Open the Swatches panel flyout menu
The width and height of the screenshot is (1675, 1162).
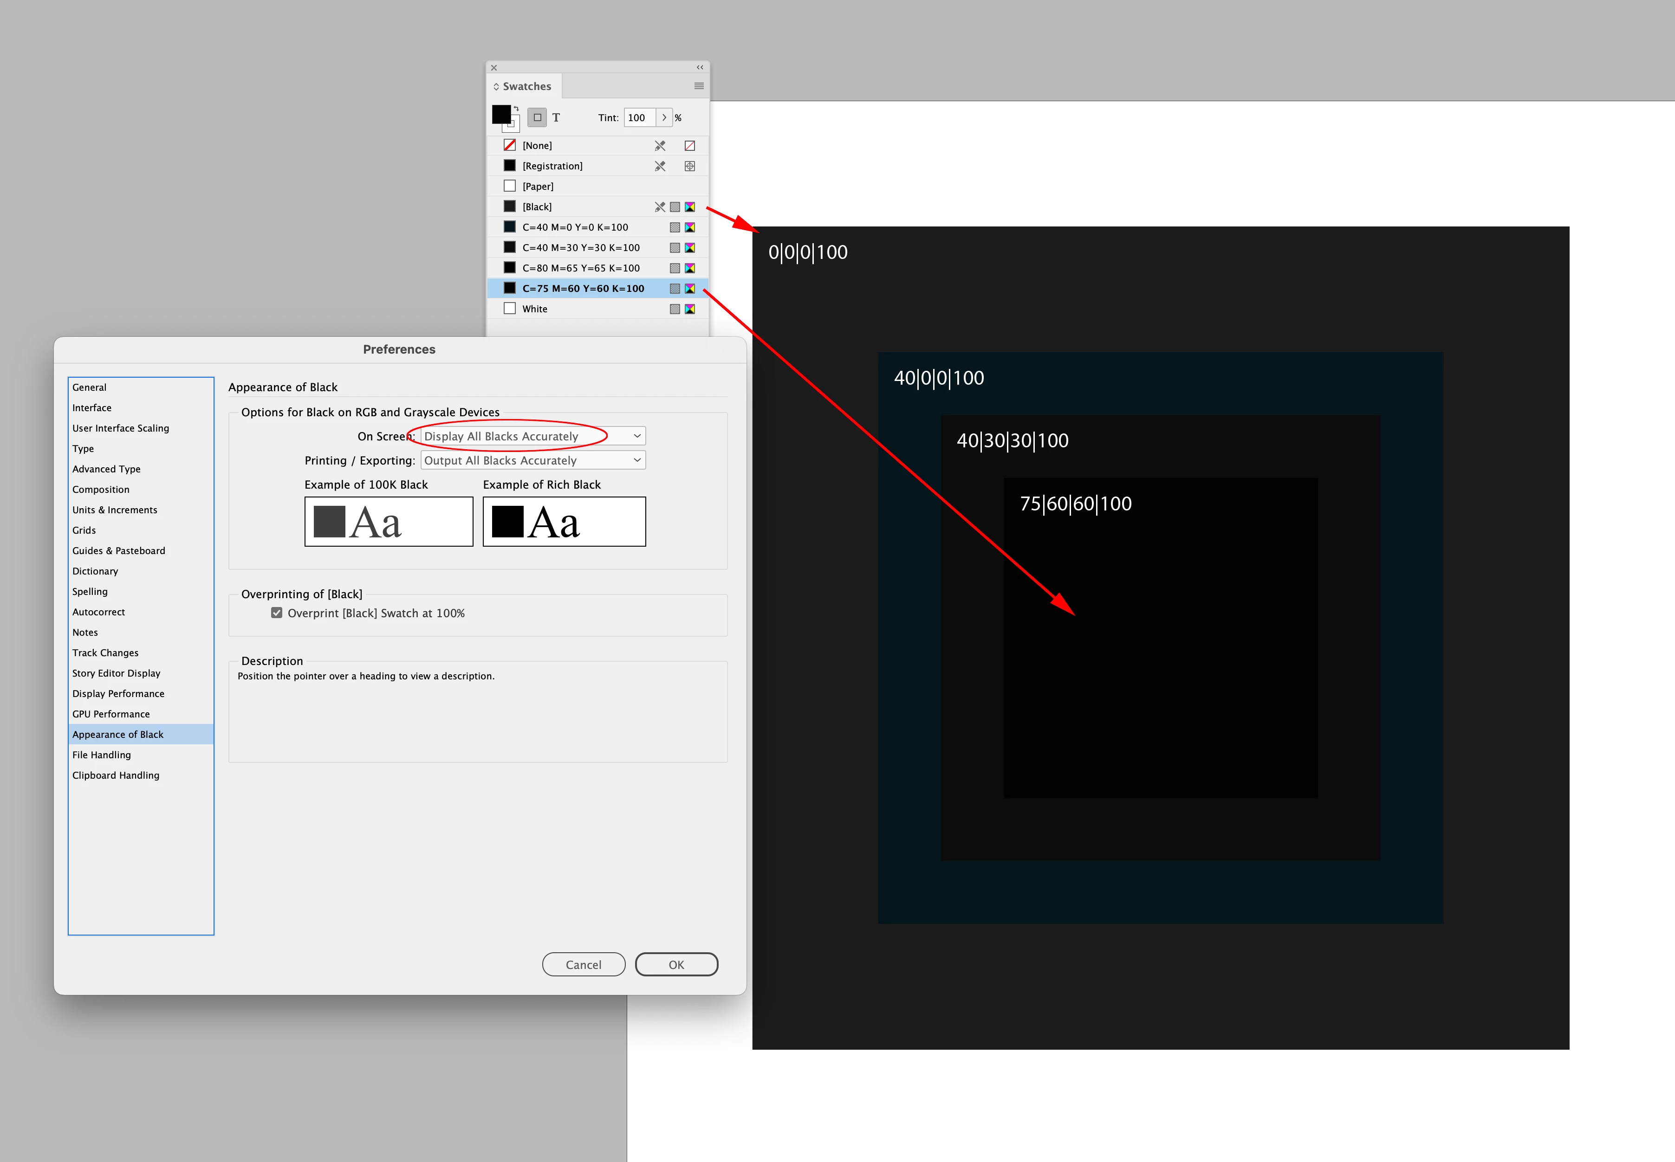(x=698, y=86)
